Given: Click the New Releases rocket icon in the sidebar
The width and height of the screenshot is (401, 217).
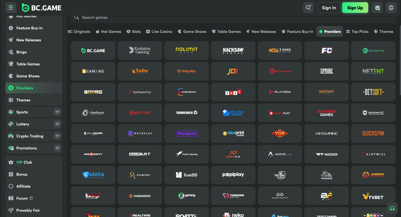Looking at the screenshot, I should pos(11,40).
